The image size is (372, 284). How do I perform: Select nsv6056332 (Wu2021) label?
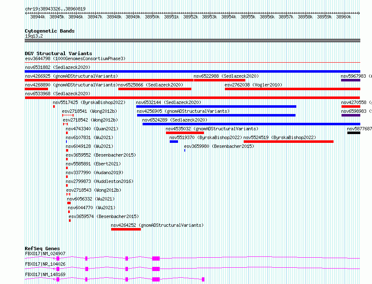coord(91,199)
